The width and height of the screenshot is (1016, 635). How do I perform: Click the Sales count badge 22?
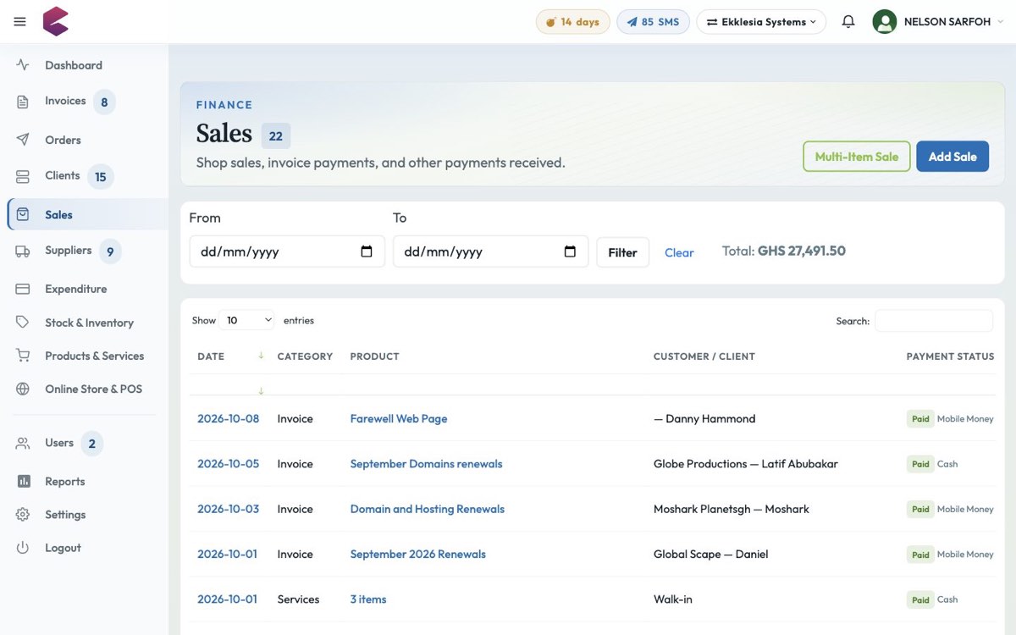coord(276,135)
